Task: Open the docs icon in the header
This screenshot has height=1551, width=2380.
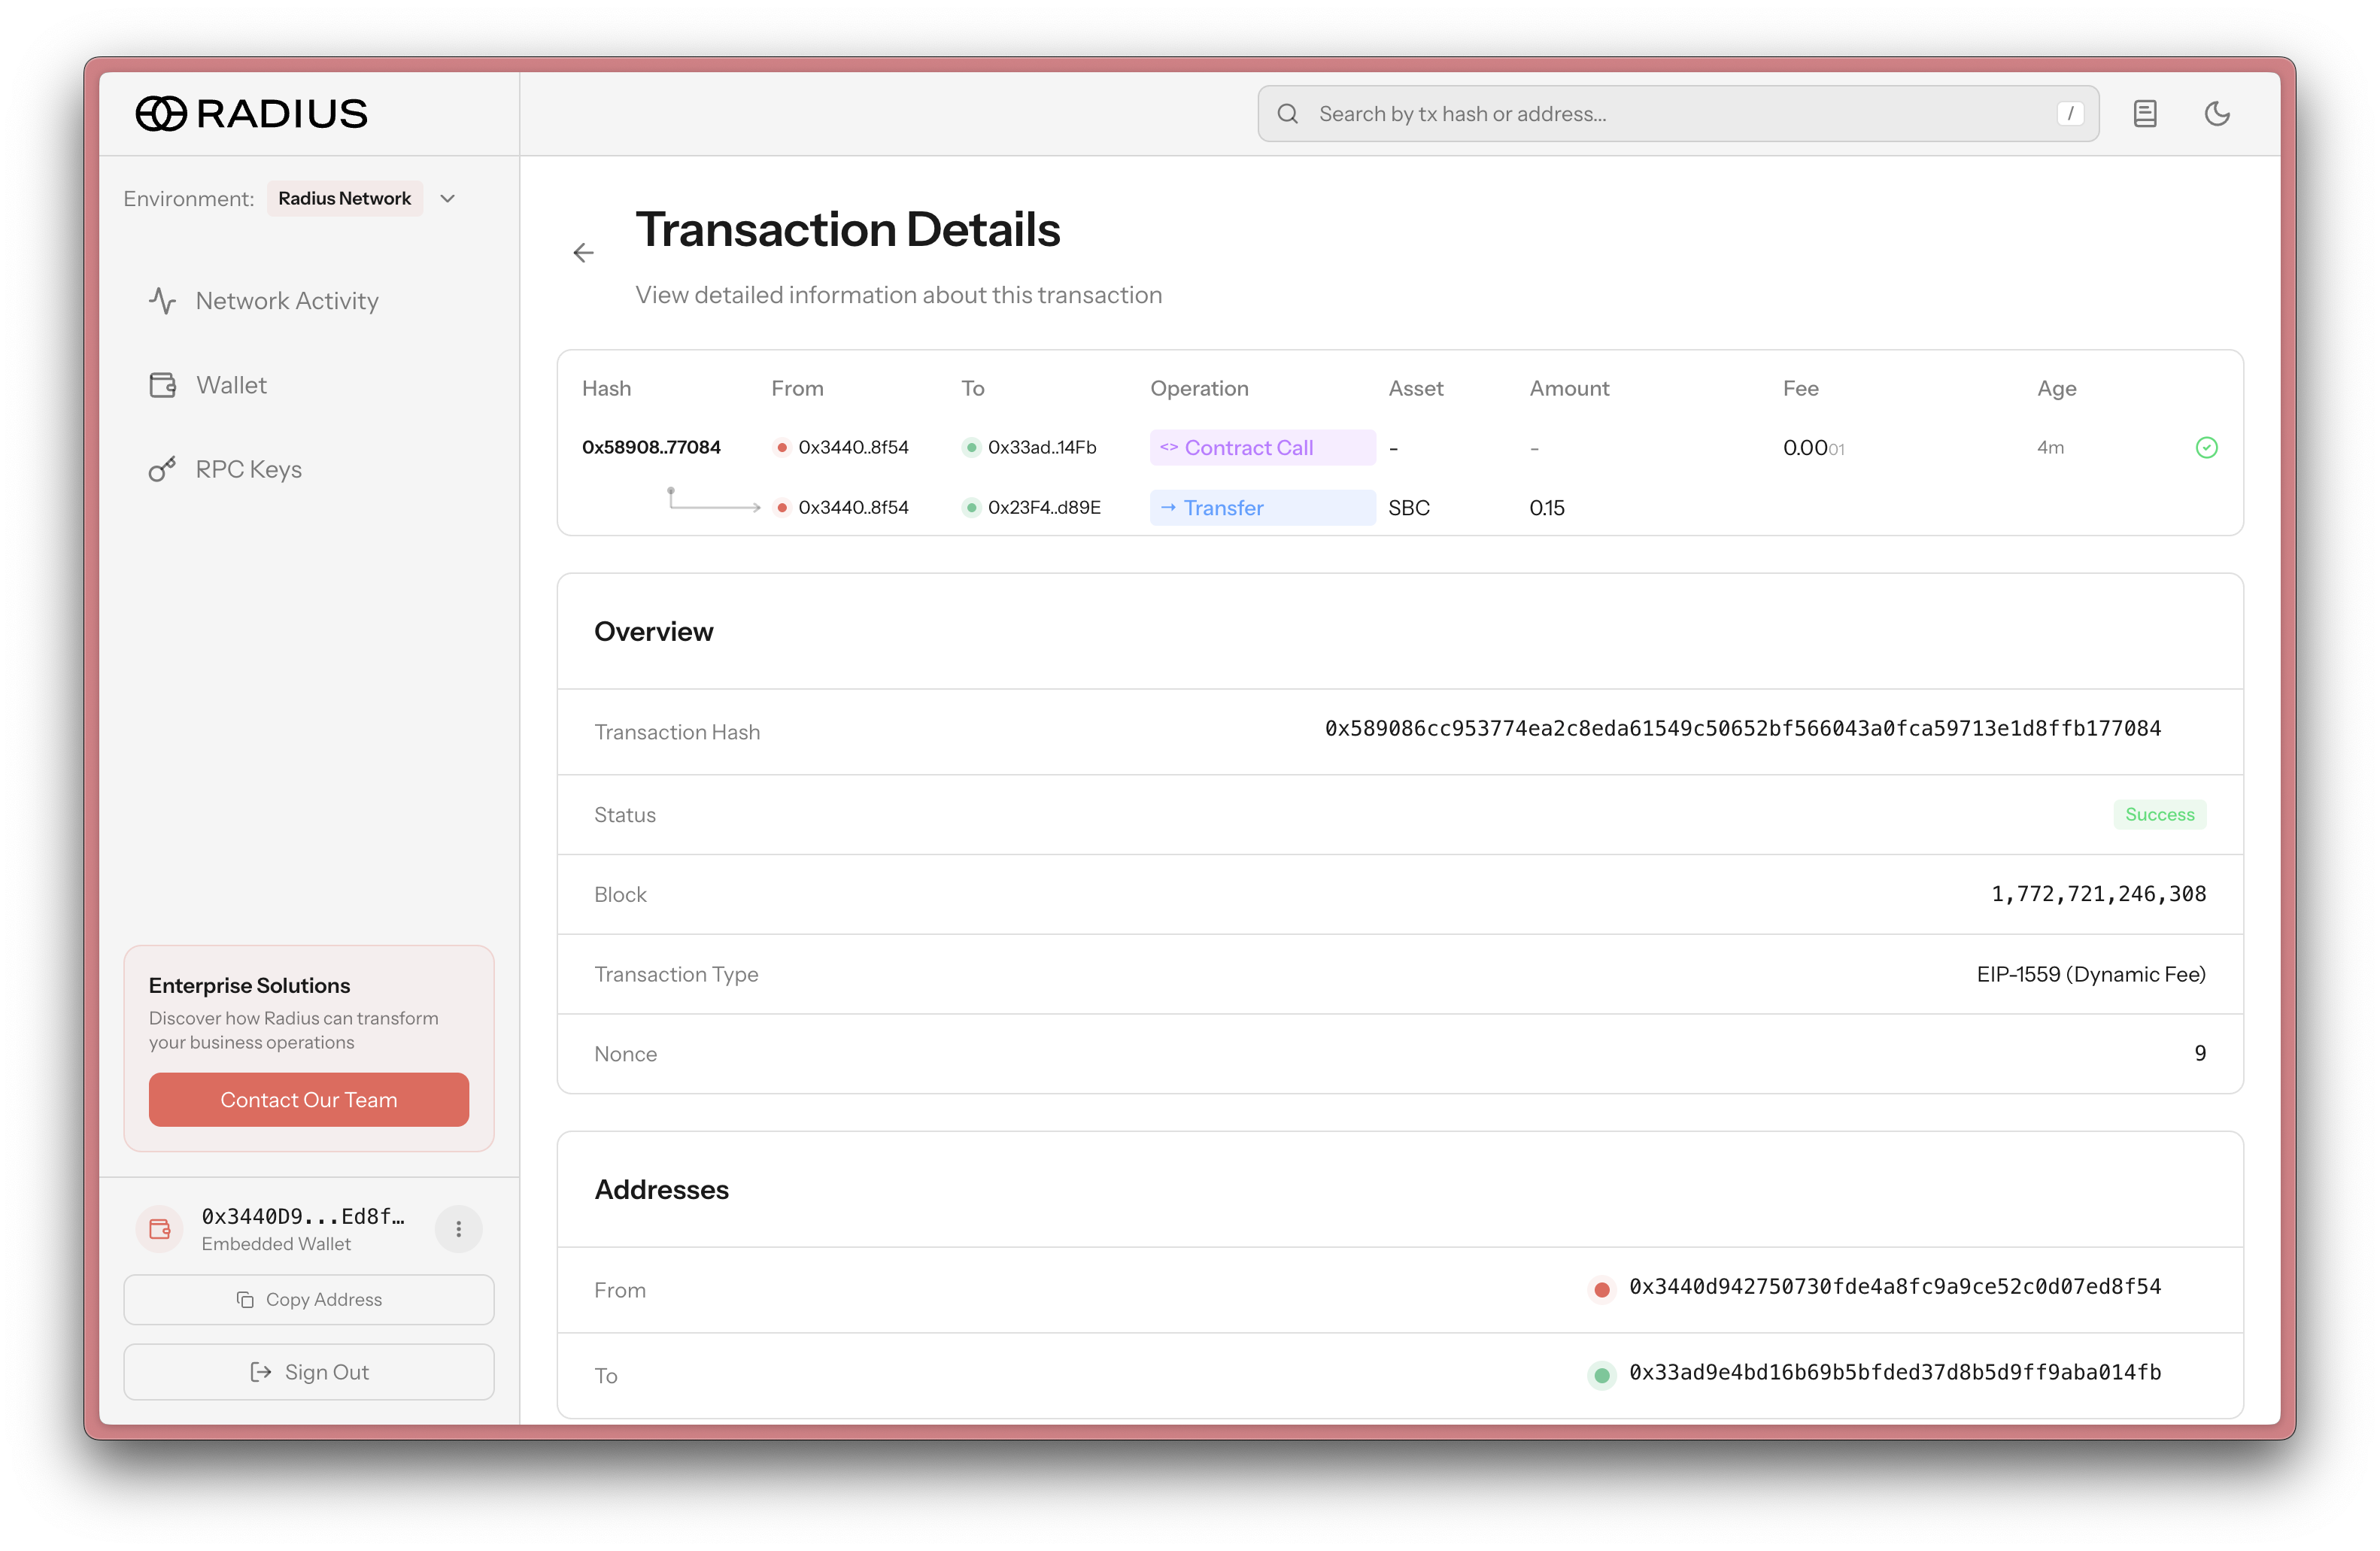Action: click(2144, 114)
